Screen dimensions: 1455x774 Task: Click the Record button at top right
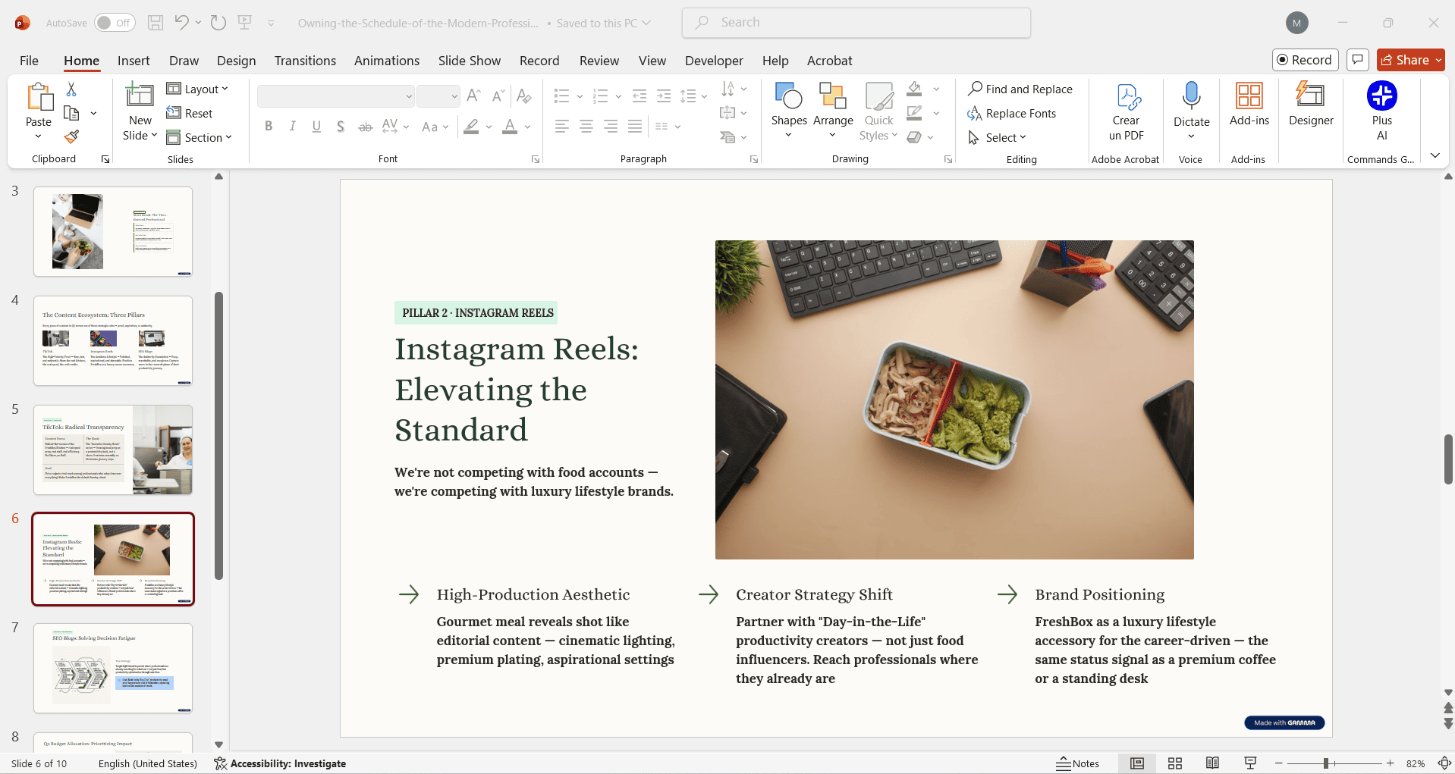point(1305,60)
